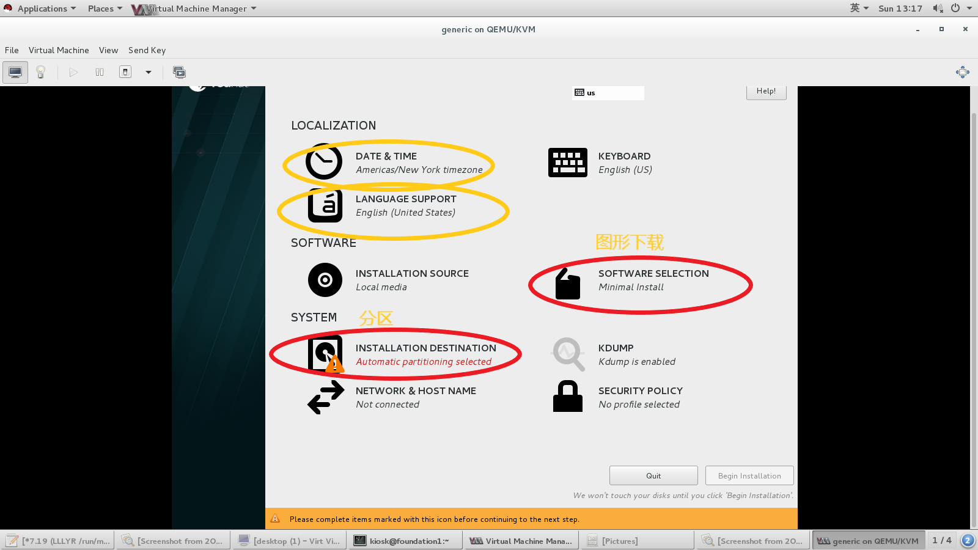The width and height of the screenshot is (978, 550).
Task: Open the Virtual Machine menu
Action: click(59, 50)
